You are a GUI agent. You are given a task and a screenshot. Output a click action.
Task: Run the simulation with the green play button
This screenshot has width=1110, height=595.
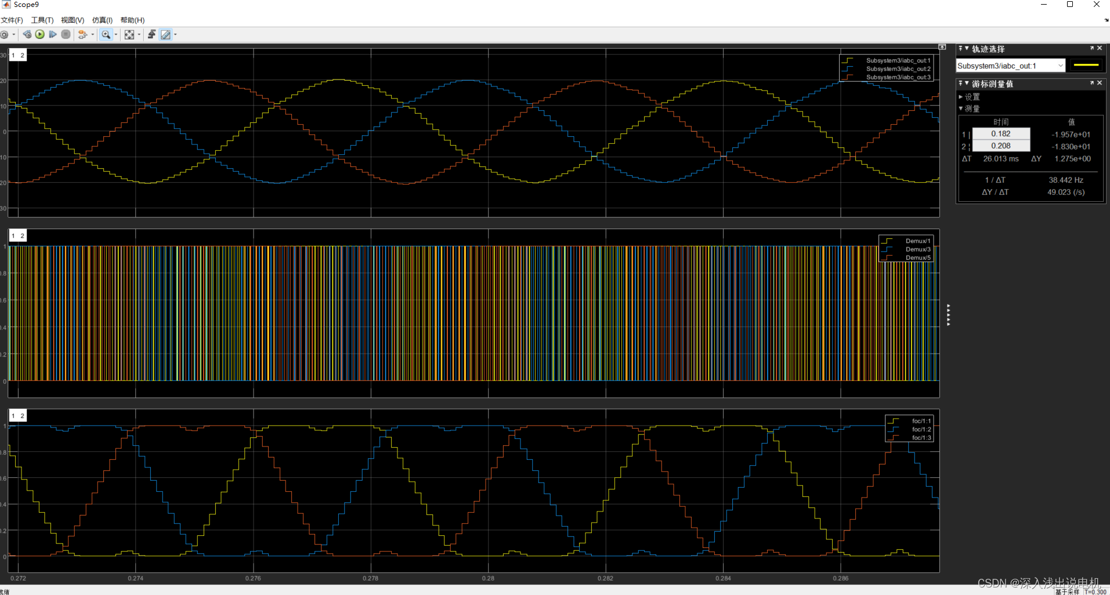tap(40, 35)
